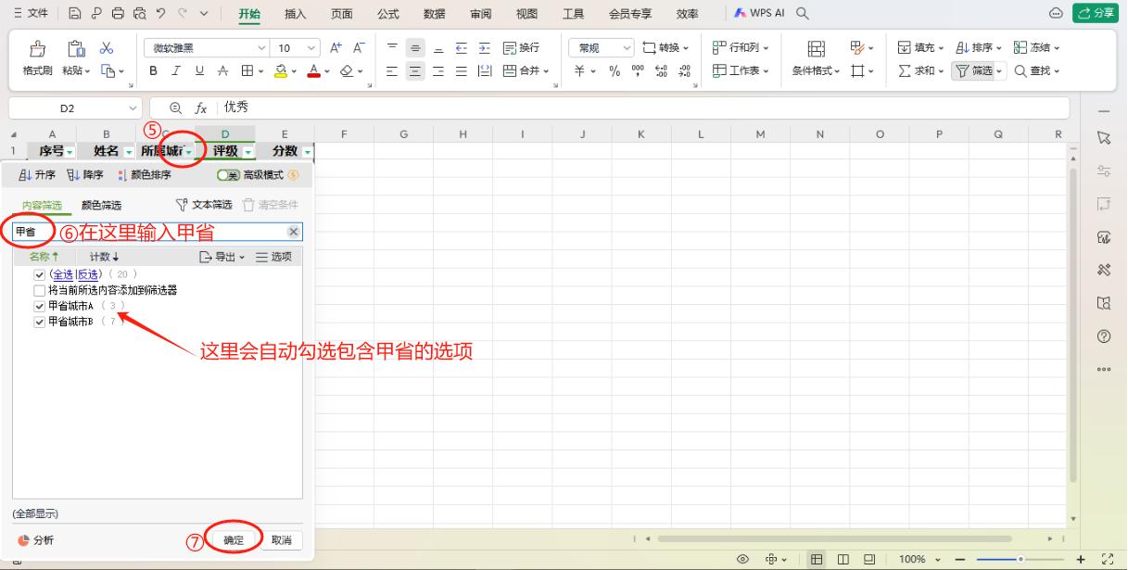Toggle Strikethrough formatting
This screenshot has height=570, width=1128.
[222, 71]
